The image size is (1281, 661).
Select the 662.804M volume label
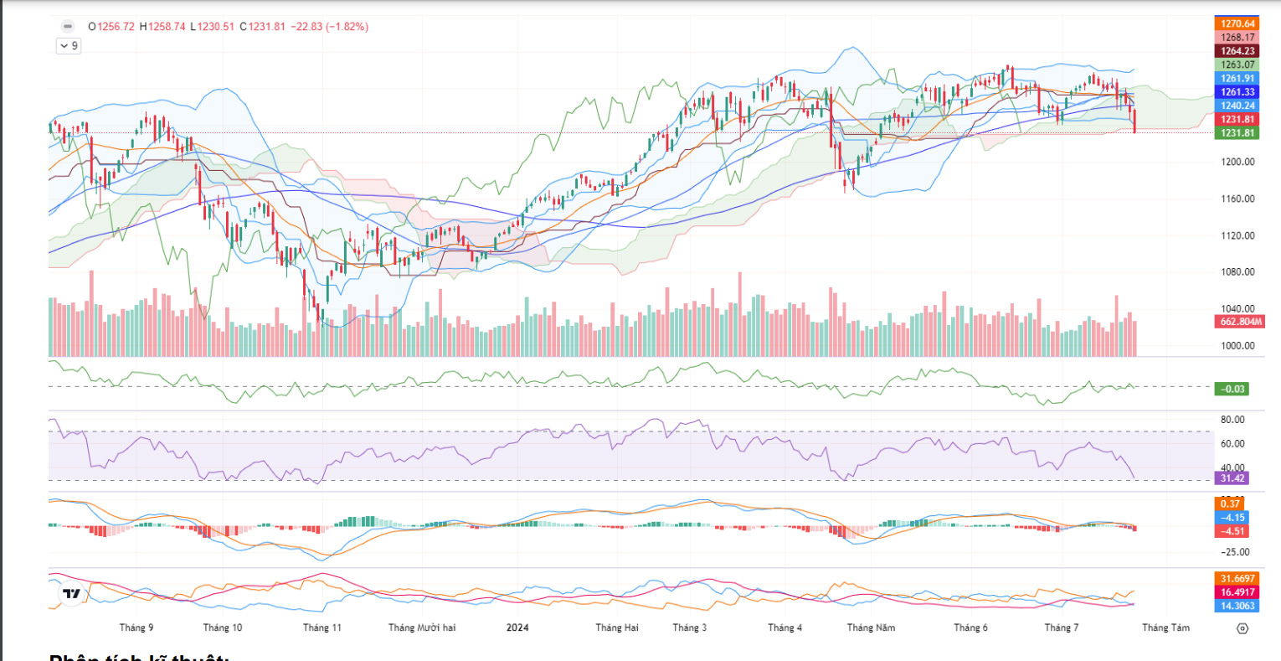[x=1239, y=322]
